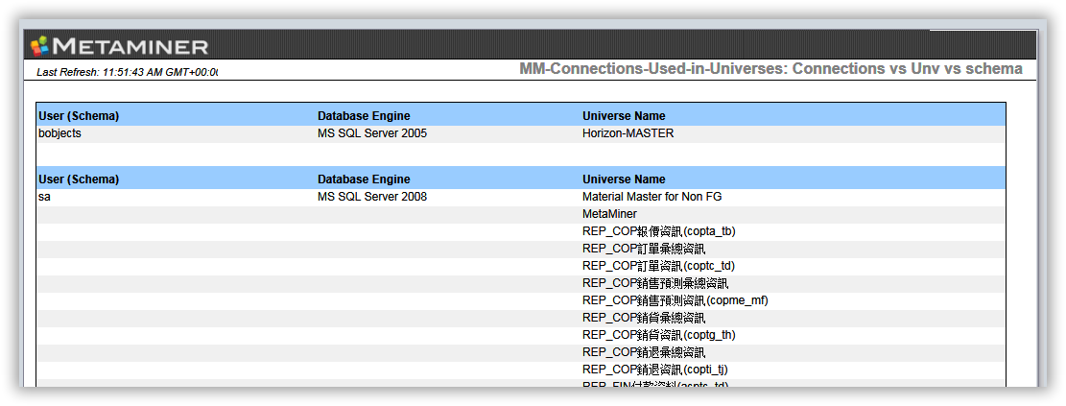This screenshot has width=1066, height=406.
Task: Click Database Engine header in bobjects table
Action: pos(364,116)
